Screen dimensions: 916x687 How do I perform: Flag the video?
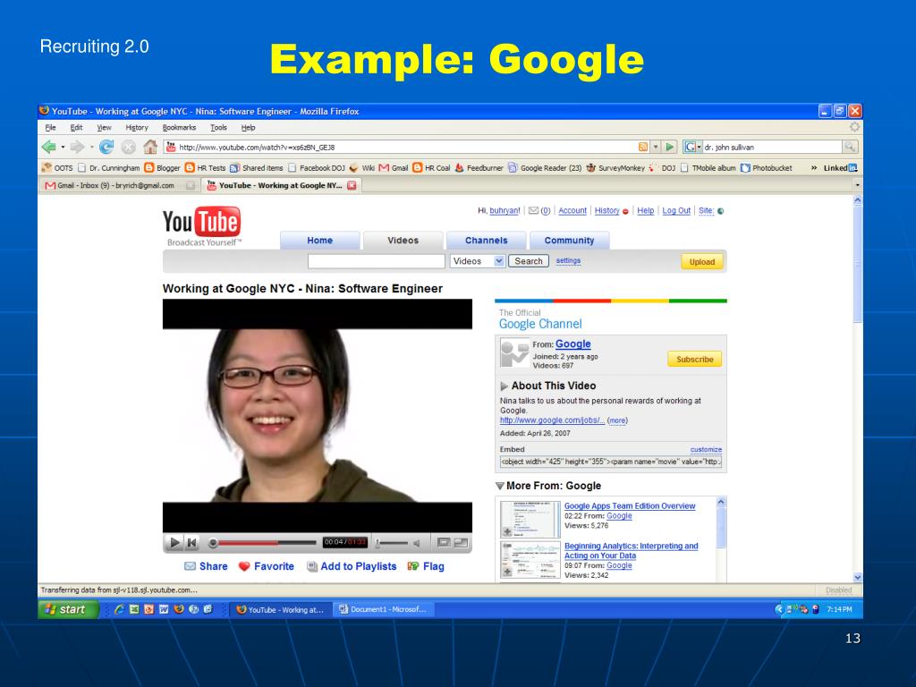(426, 566)
